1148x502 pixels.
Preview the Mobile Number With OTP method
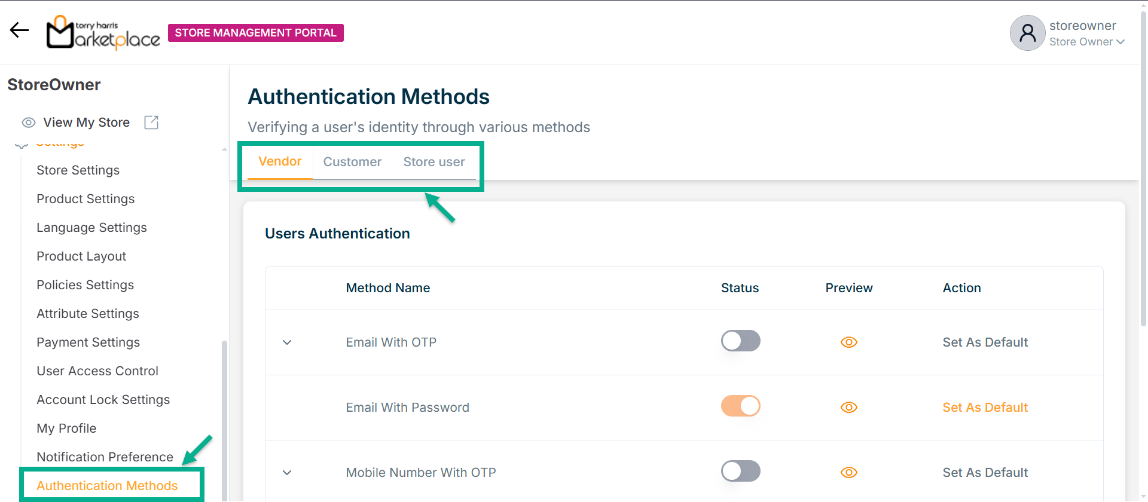848,473
